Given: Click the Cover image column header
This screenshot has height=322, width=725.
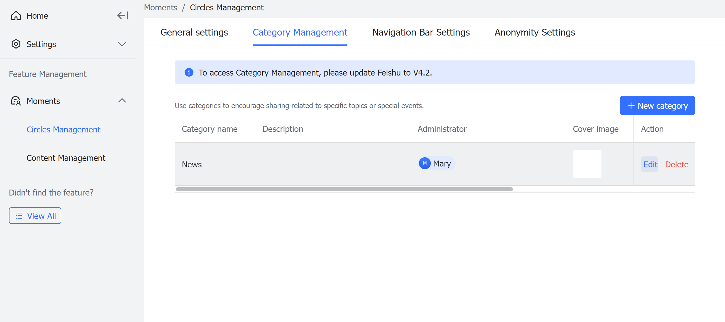Looking at the screenshot, I should 596,129.
